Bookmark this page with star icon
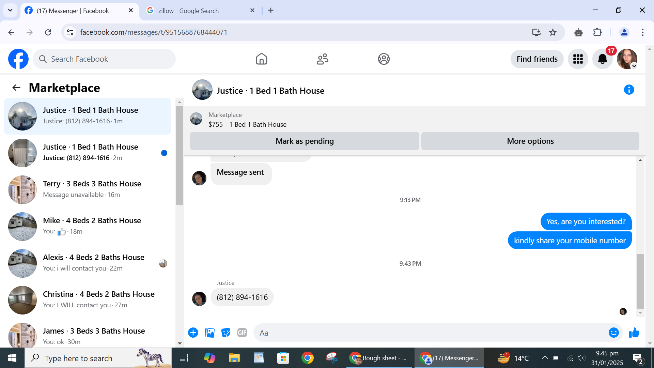This screenshot has height=368, width=654. tap(553, 32)
